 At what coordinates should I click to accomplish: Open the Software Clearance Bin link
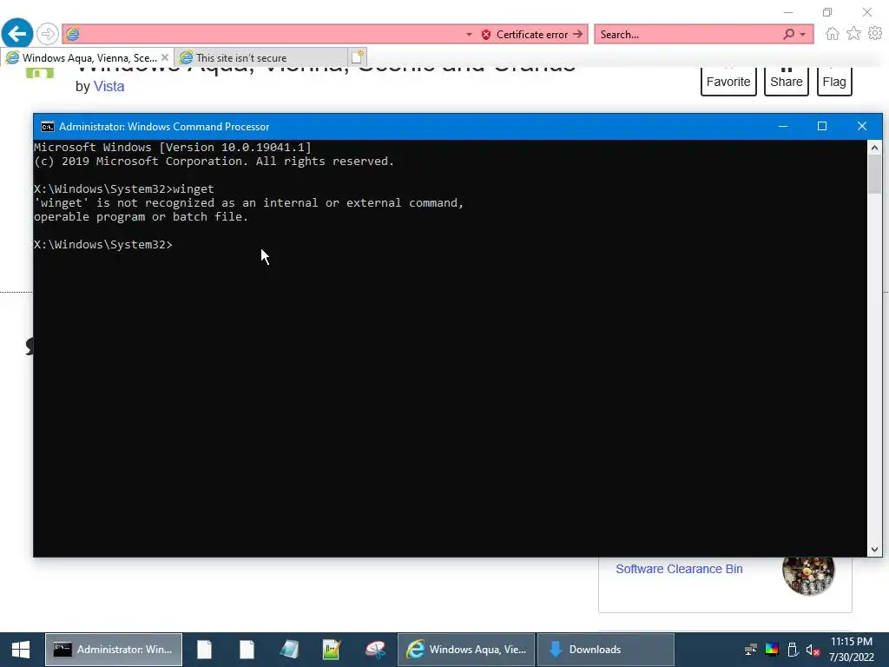pos(679,569)
